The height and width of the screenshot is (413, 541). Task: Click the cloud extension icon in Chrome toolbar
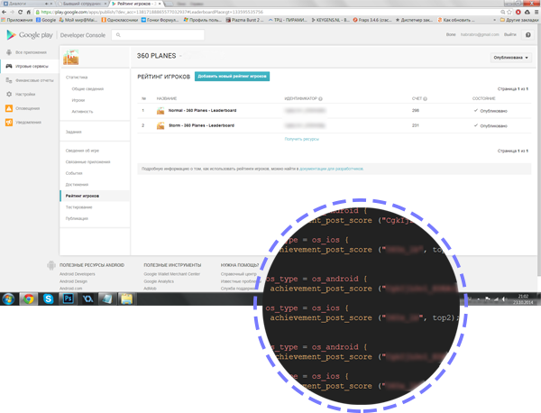click(527, 12)
